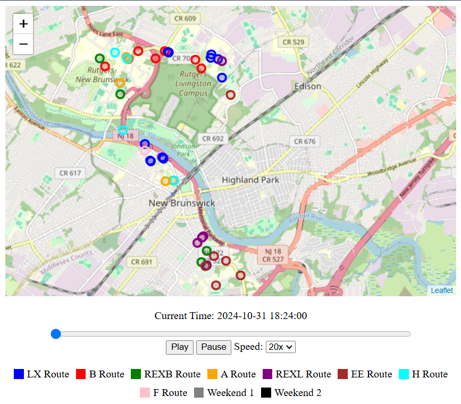Click the blue LX Route swatch

pos(19,374)
